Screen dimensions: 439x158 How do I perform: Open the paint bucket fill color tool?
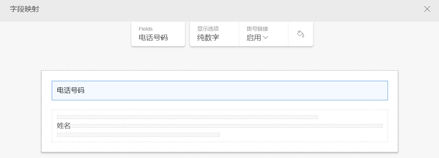(x=300, y=34)
